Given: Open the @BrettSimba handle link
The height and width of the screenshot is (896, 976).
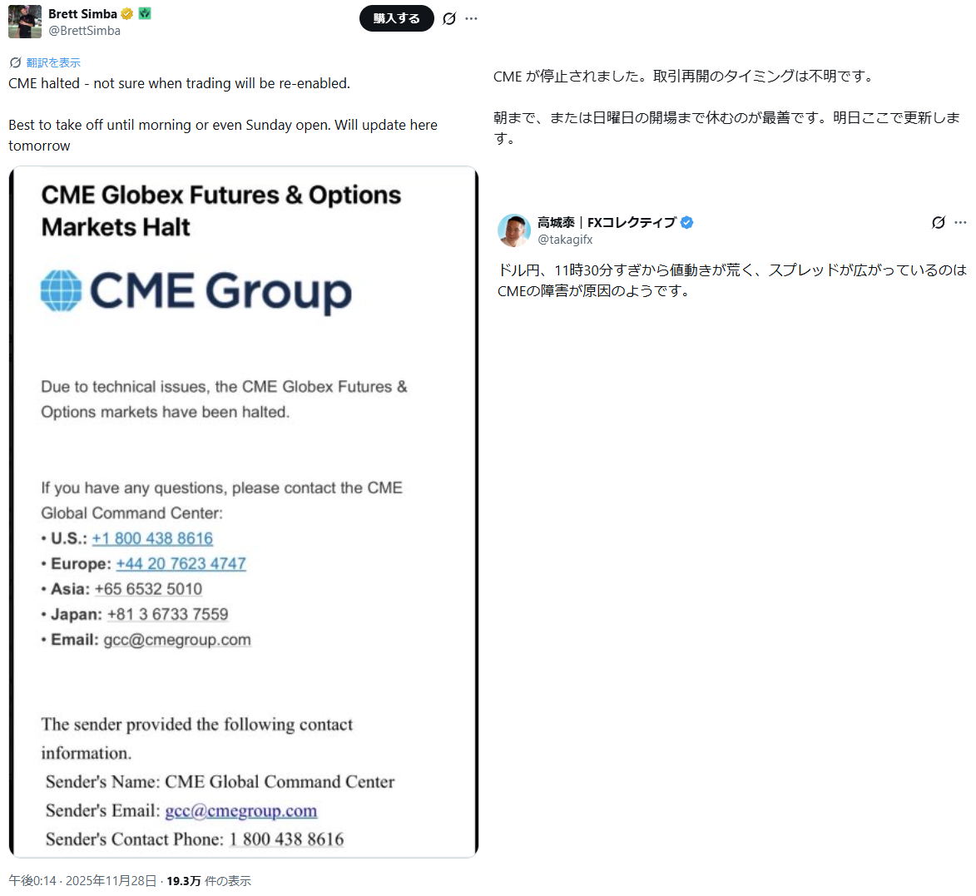Looking at the screenshot, I should (x=84, y=31).
